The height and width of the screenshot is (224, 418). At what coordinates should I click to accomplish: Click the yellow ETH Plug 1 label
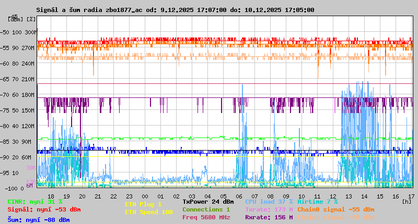pos(143,204)
